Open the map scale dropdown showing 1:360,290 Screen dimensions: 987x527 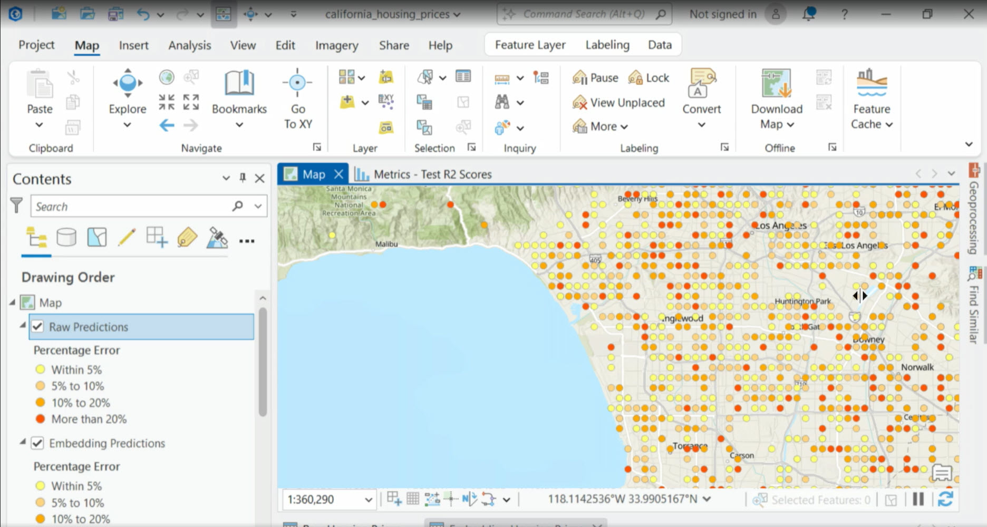(x=368, y=499)
